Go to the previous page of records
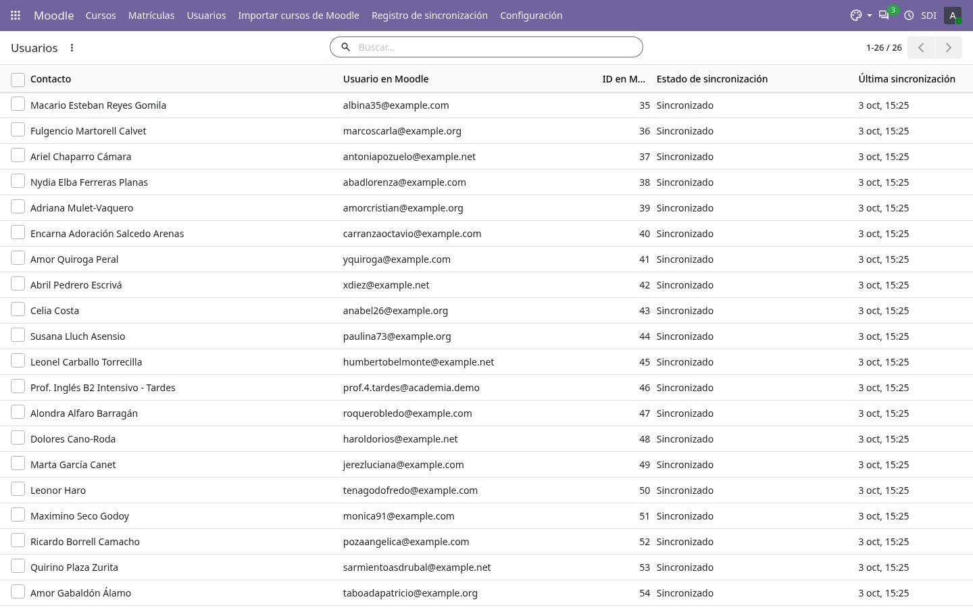This screenshot has height=608, width=973. [921, 47]
